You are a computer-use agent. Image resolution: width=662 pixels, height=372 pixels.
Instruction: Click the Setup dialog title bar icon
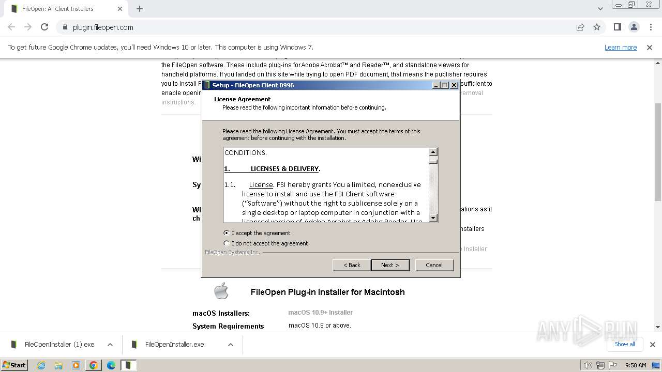point(207,85)
